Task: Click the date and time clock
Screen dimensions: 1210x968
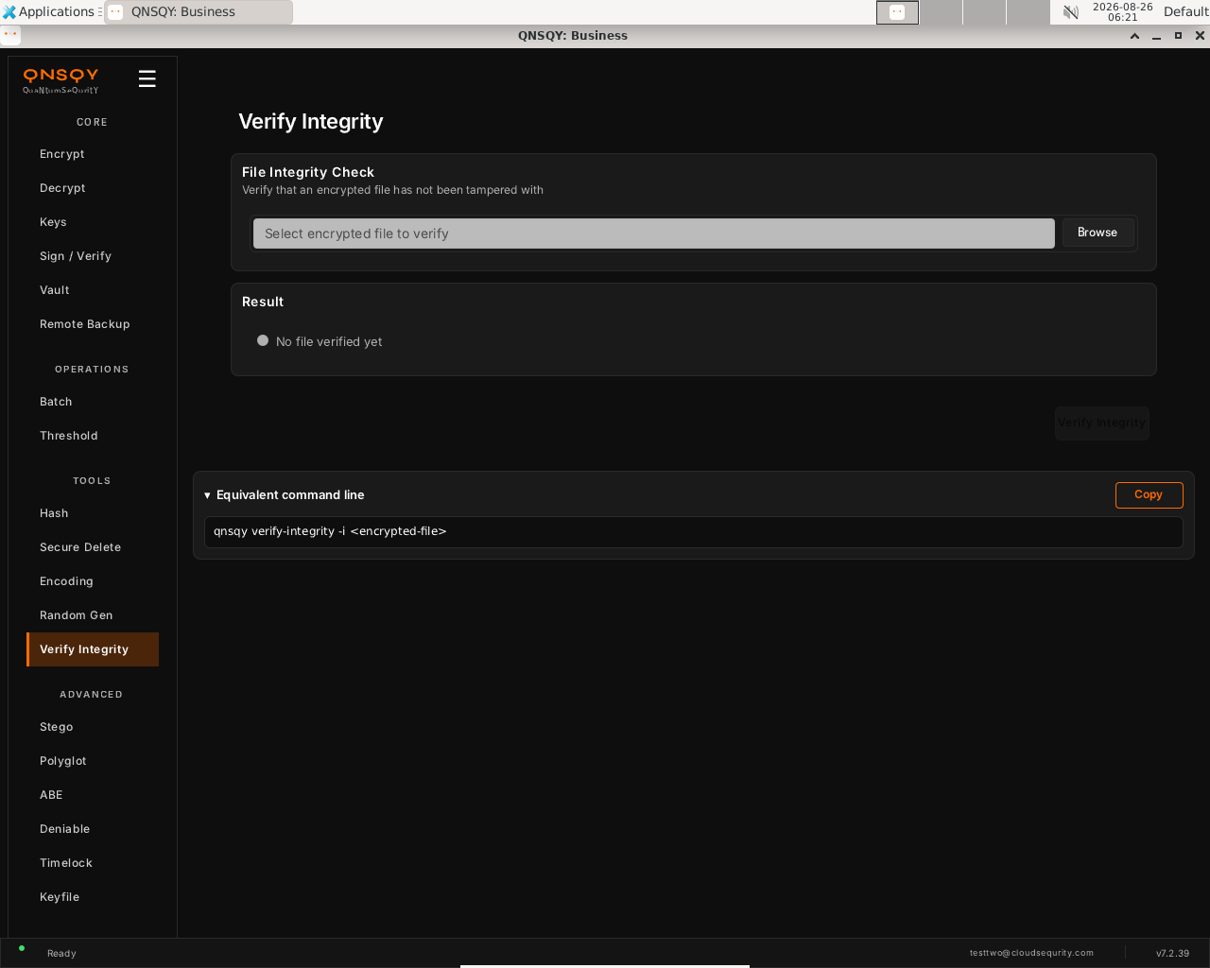Action: pyautogui.click(x=1122, y=12)
